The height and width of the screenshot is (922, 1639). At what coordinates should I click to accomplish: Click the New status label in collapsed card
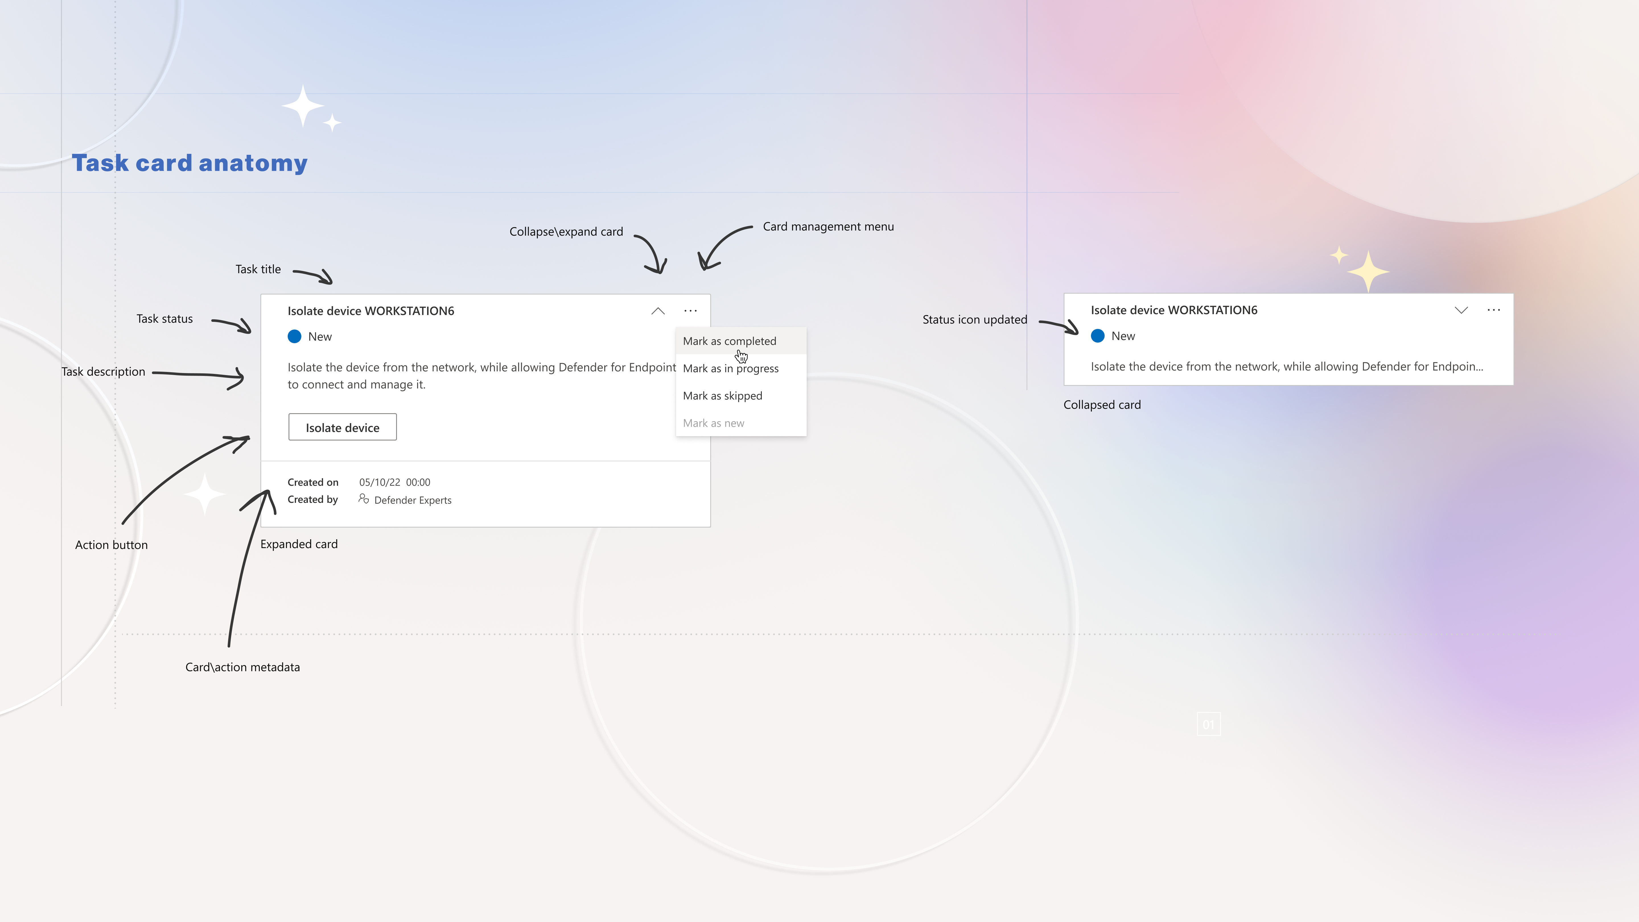(x=1123, y=336)
